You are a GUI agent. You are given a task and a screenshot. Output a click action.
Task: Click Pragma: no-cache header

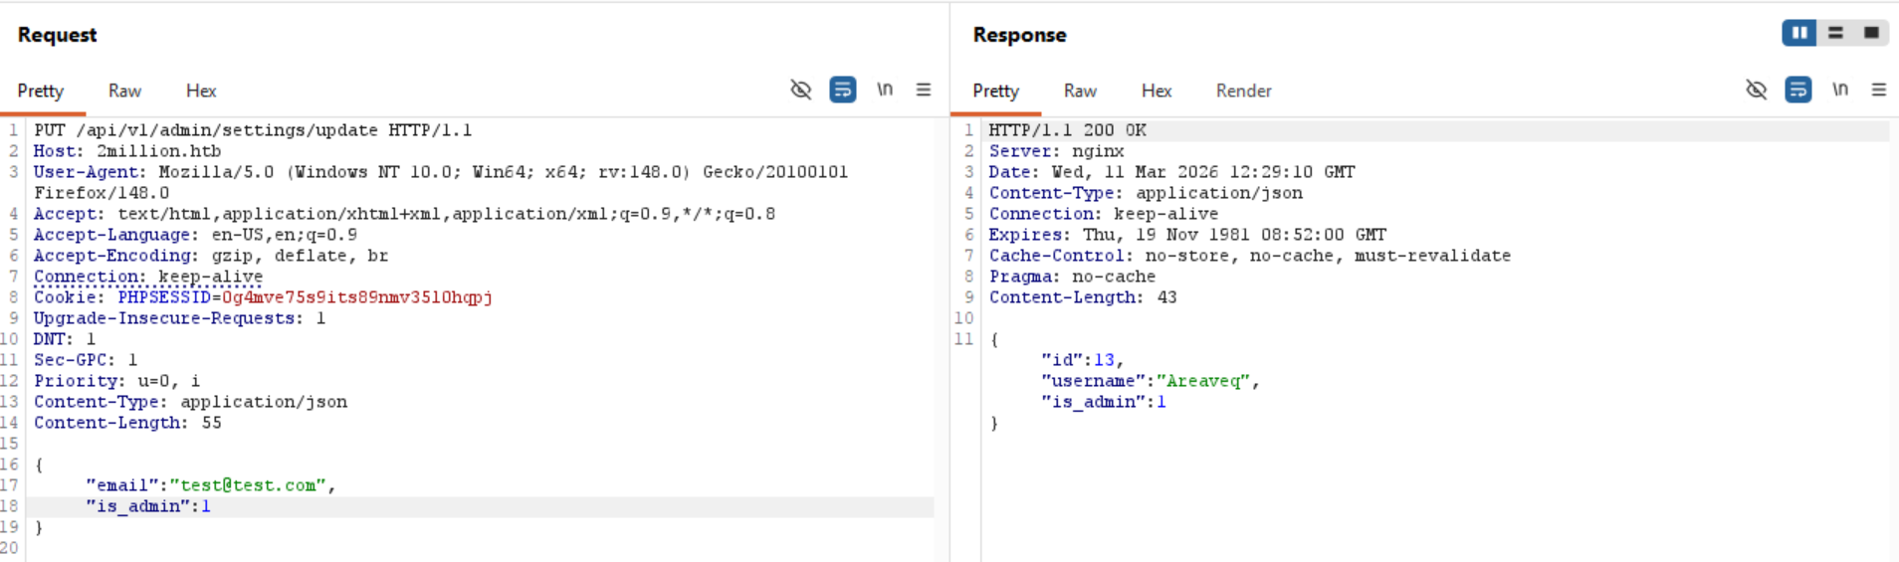coord(1072,277)
